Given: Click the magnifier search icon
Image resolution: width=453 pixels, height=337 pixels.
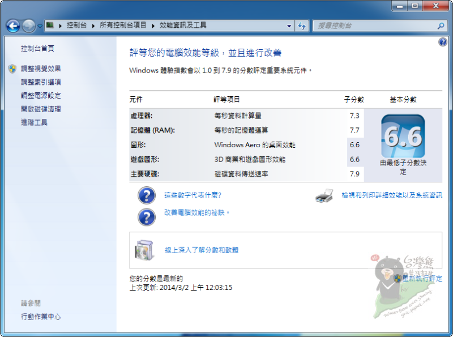Looking at the screenshot, I should tap(441, 26).
